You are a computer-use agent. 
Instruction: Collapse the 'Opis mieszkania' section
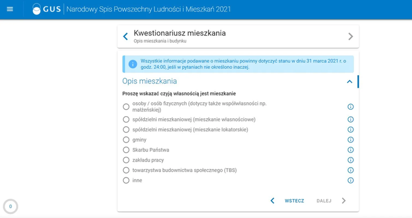(x=349, y=81)
